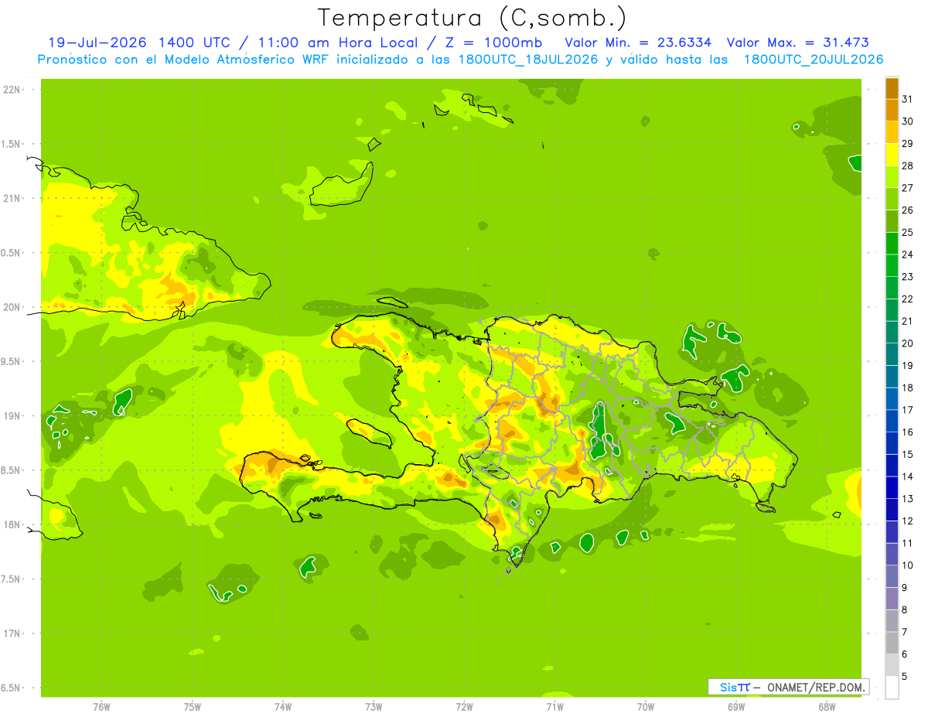Click the '1800UTC_20JUL2026' valid-until time
Viewport: 928px width, 717px height.
pyautogui.click(x=813, y=60)
